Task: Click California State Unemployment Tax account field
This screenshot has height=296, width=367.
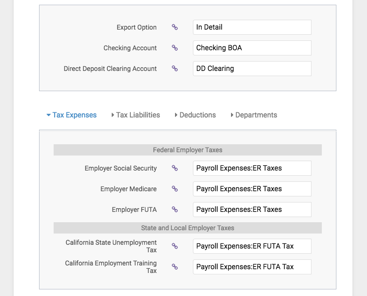Action: click(x=252, y=246)
